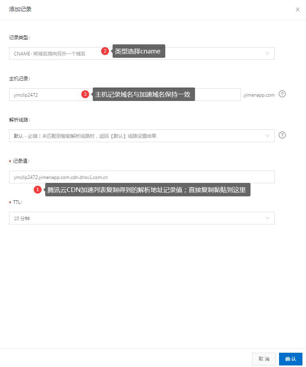Click the .yimenapp.com domain suffix
This screenshot has width=306, height=367.
click(258, 95)
